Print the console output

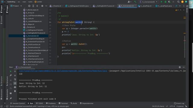[15, 87]
